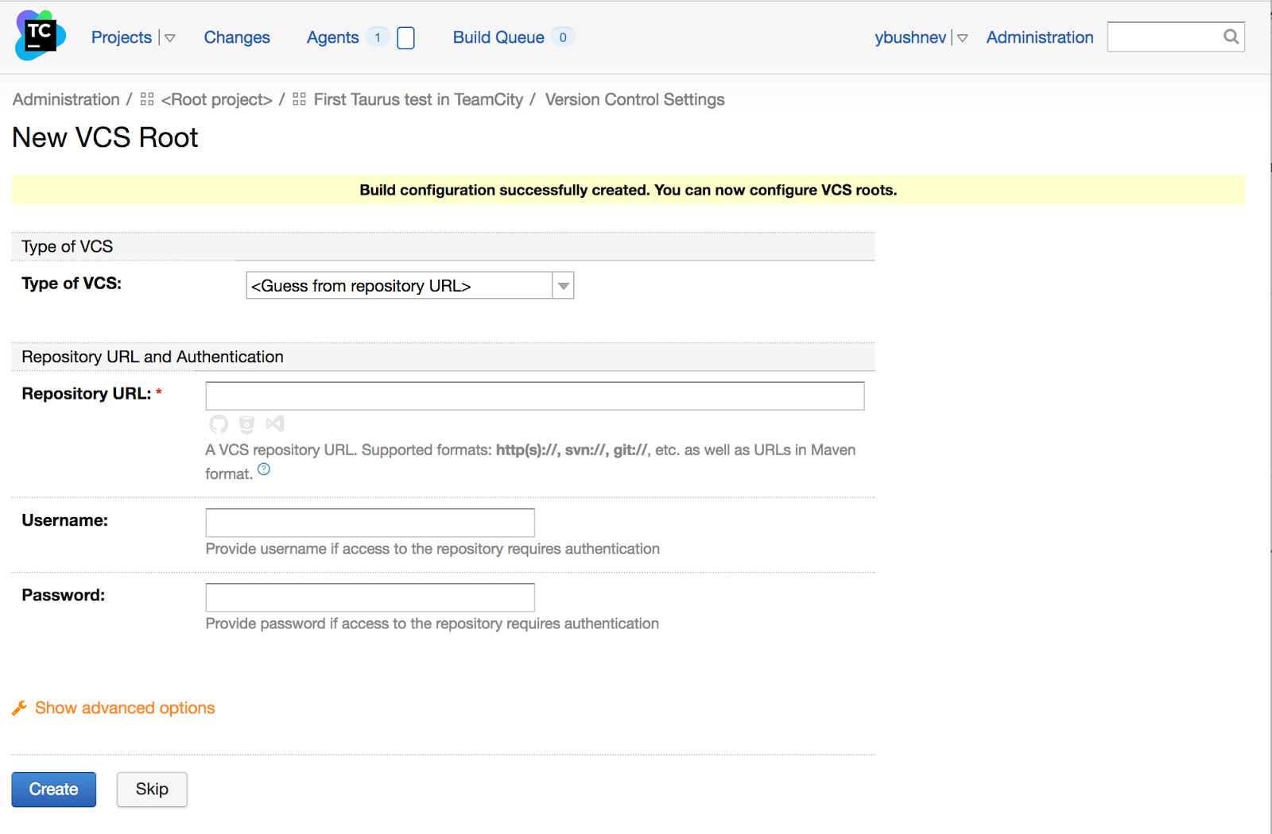Open the Projects menu
1272x834 pixels.
[122, 37]
